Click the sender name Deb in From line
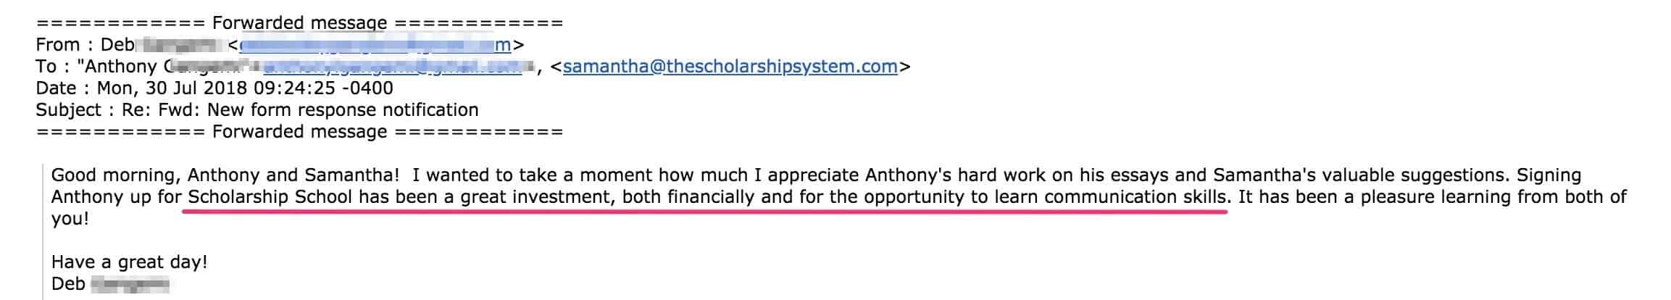The height and width of the screenshot is (300, 1671). coord(117,45)
